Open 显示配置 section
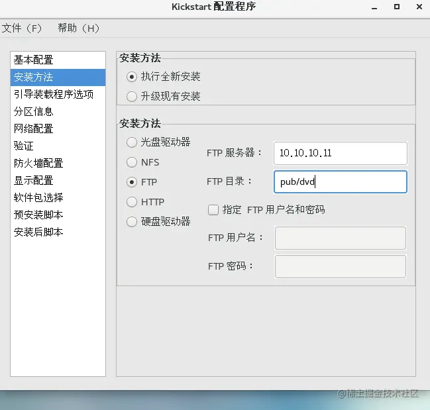The height and width of the screenshot is (410, 430). [58, 181]
